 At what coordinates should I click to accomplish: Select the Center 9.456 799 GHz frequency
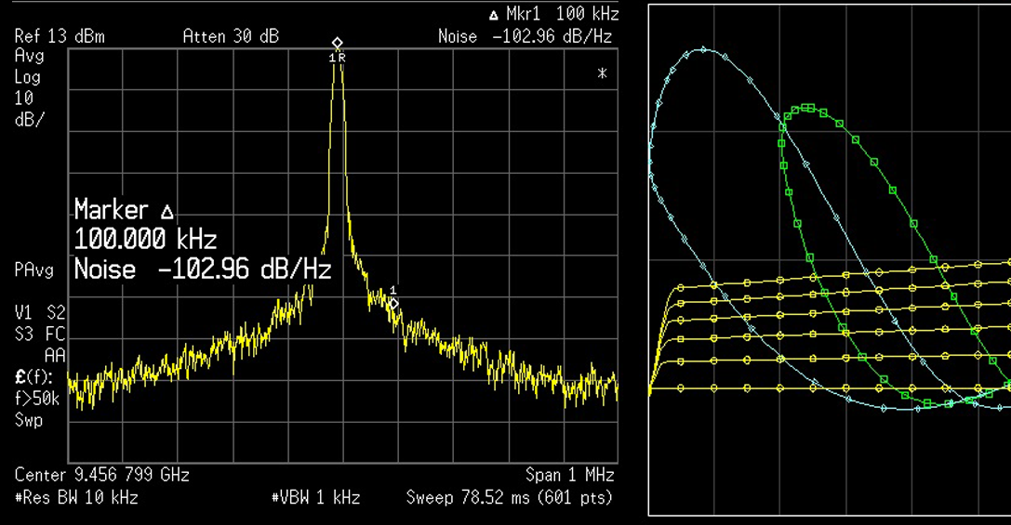pyautogui.click(x=102, y=475)
